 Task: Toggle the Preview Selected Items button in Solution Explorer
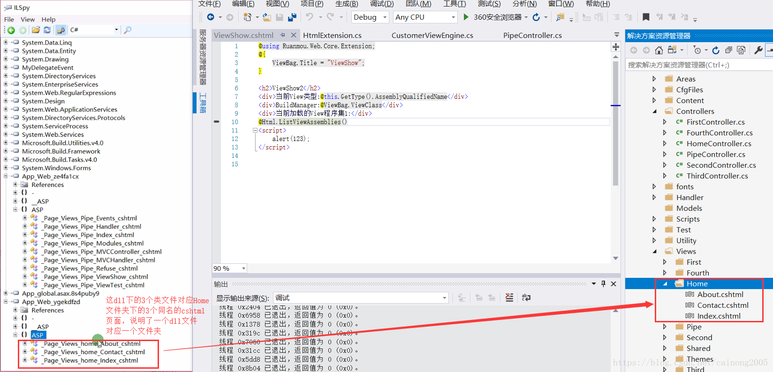pyautogui.click(x=769, y=50)
